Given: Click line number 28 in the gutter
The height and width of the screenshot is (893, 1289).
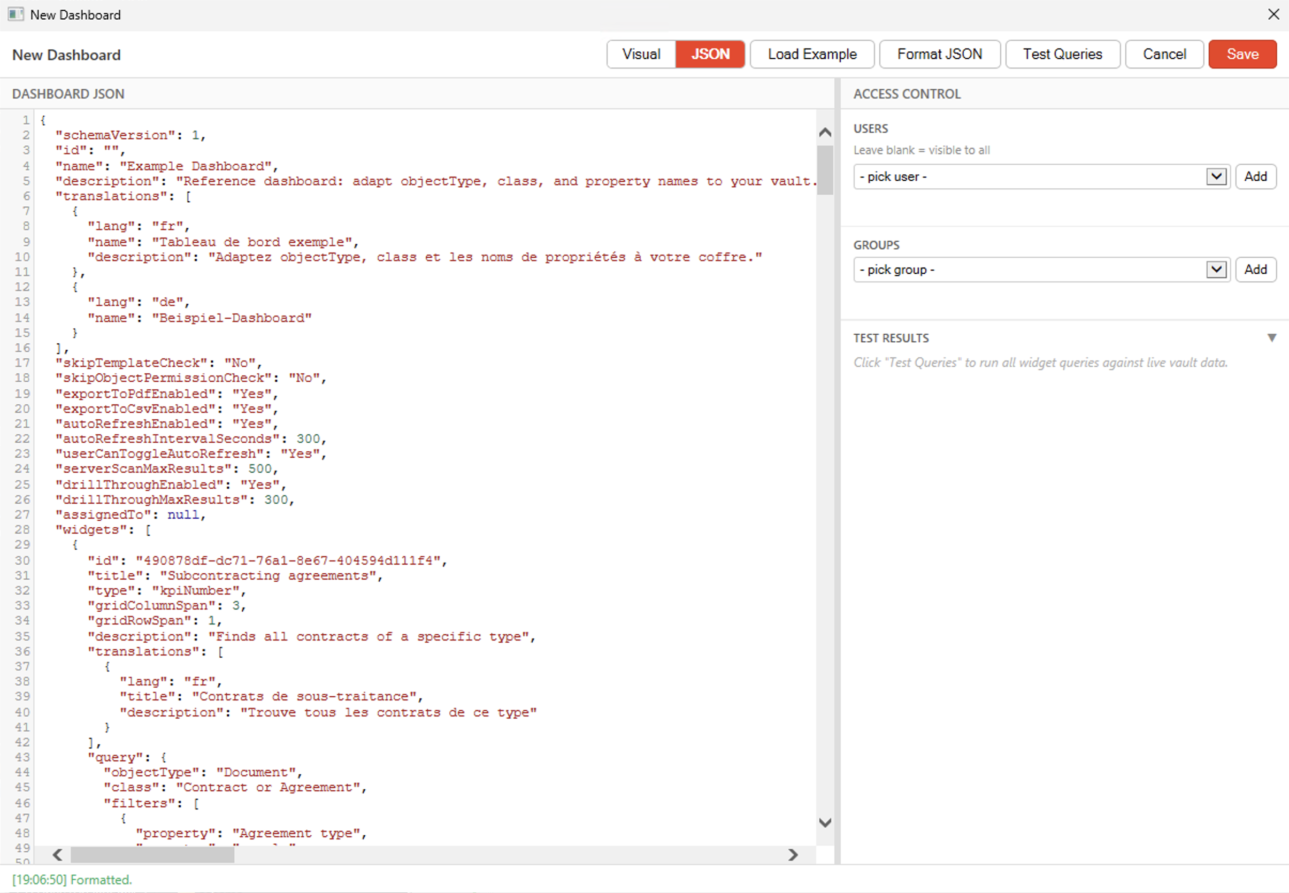Looking at the screenshot, I should point(22,530).
